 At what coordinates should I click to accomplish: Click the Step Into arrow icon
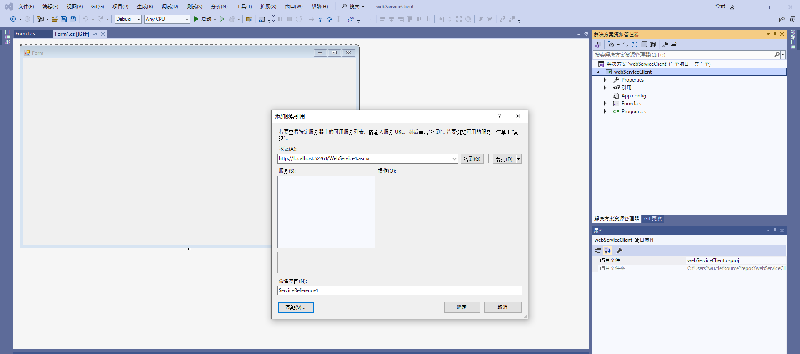(320, 19)
